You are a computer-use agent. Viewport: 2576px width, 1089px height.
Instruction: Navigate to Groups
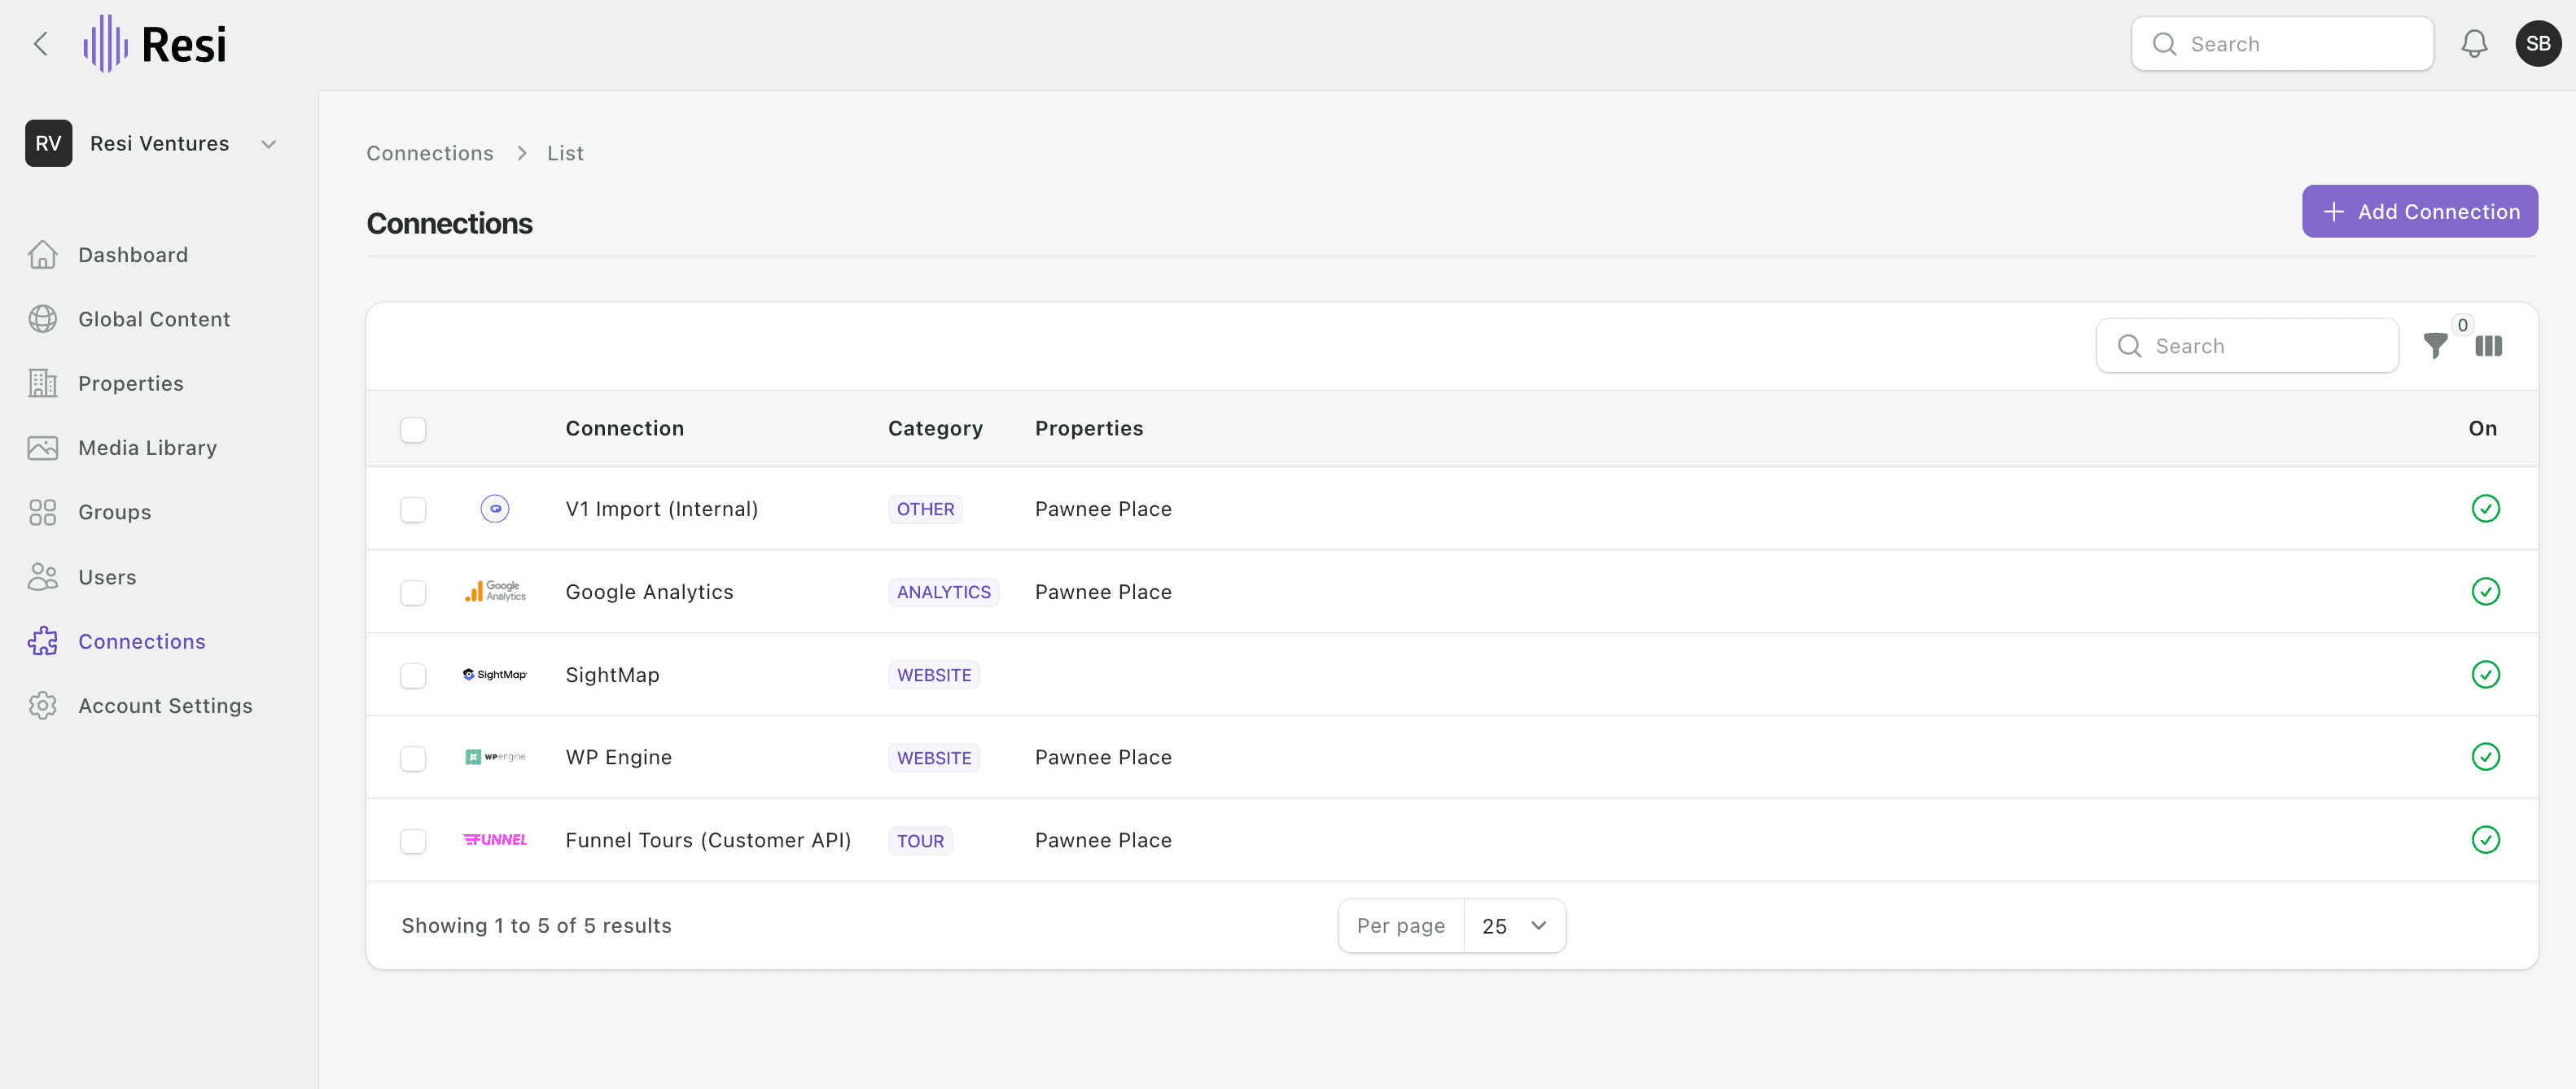pos(90,513)
